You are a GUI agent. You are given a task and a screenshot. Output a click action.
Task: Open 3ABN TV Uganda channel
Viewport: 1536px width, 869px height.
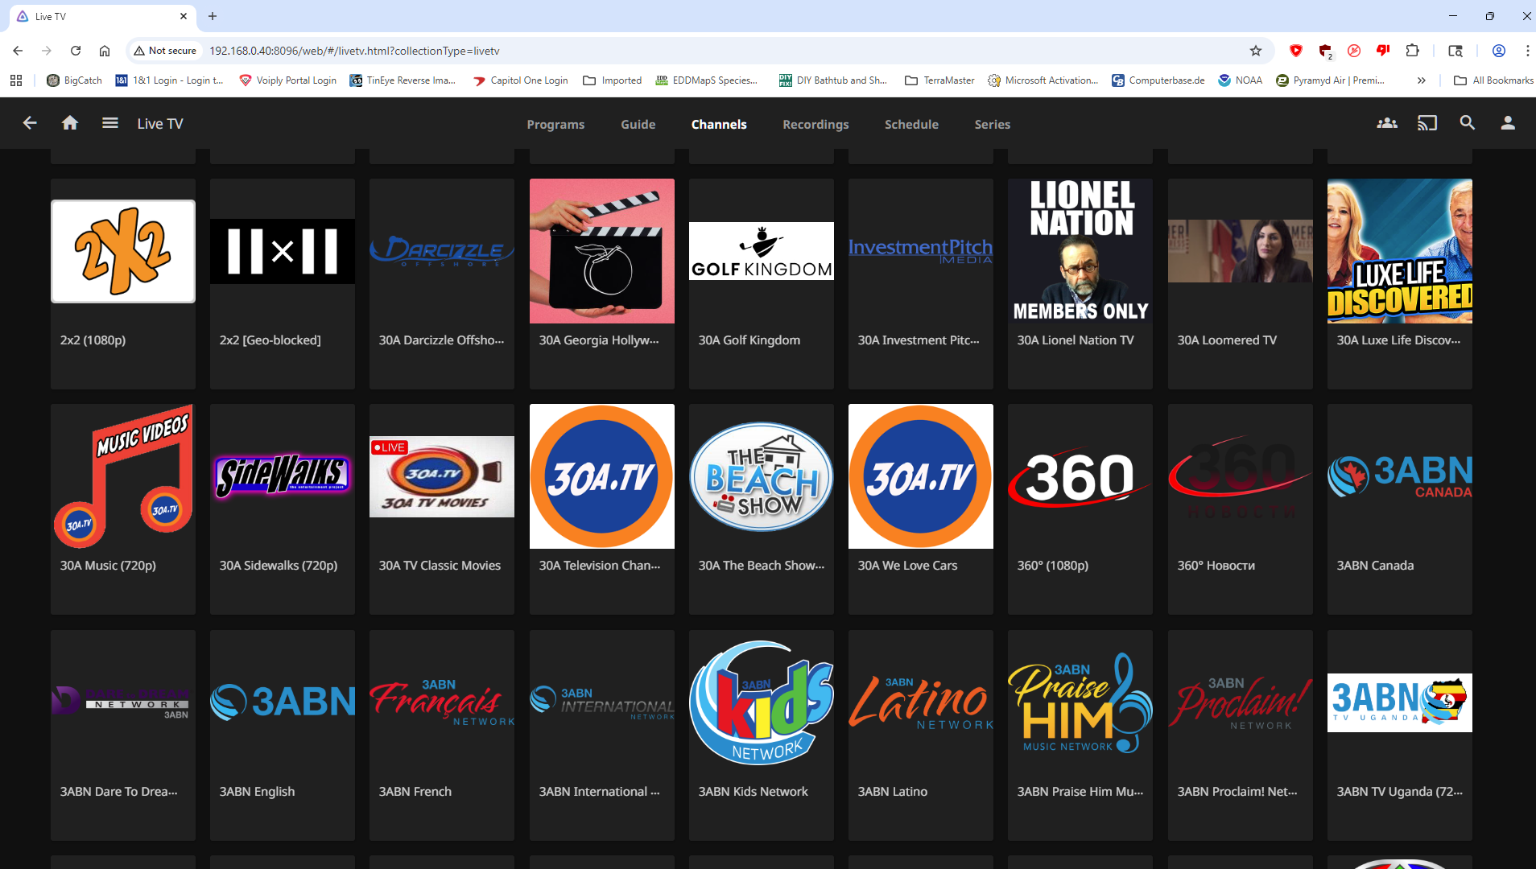tap(1400, 735)
